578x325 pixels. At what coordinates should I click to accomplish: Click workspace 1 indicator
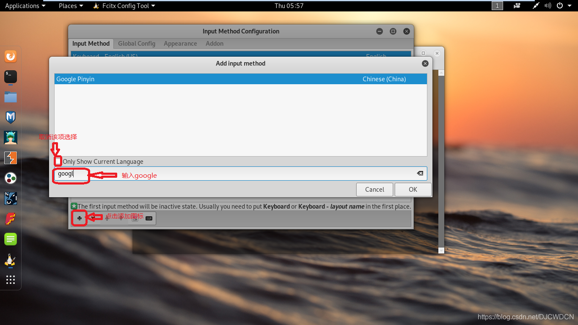497,6
